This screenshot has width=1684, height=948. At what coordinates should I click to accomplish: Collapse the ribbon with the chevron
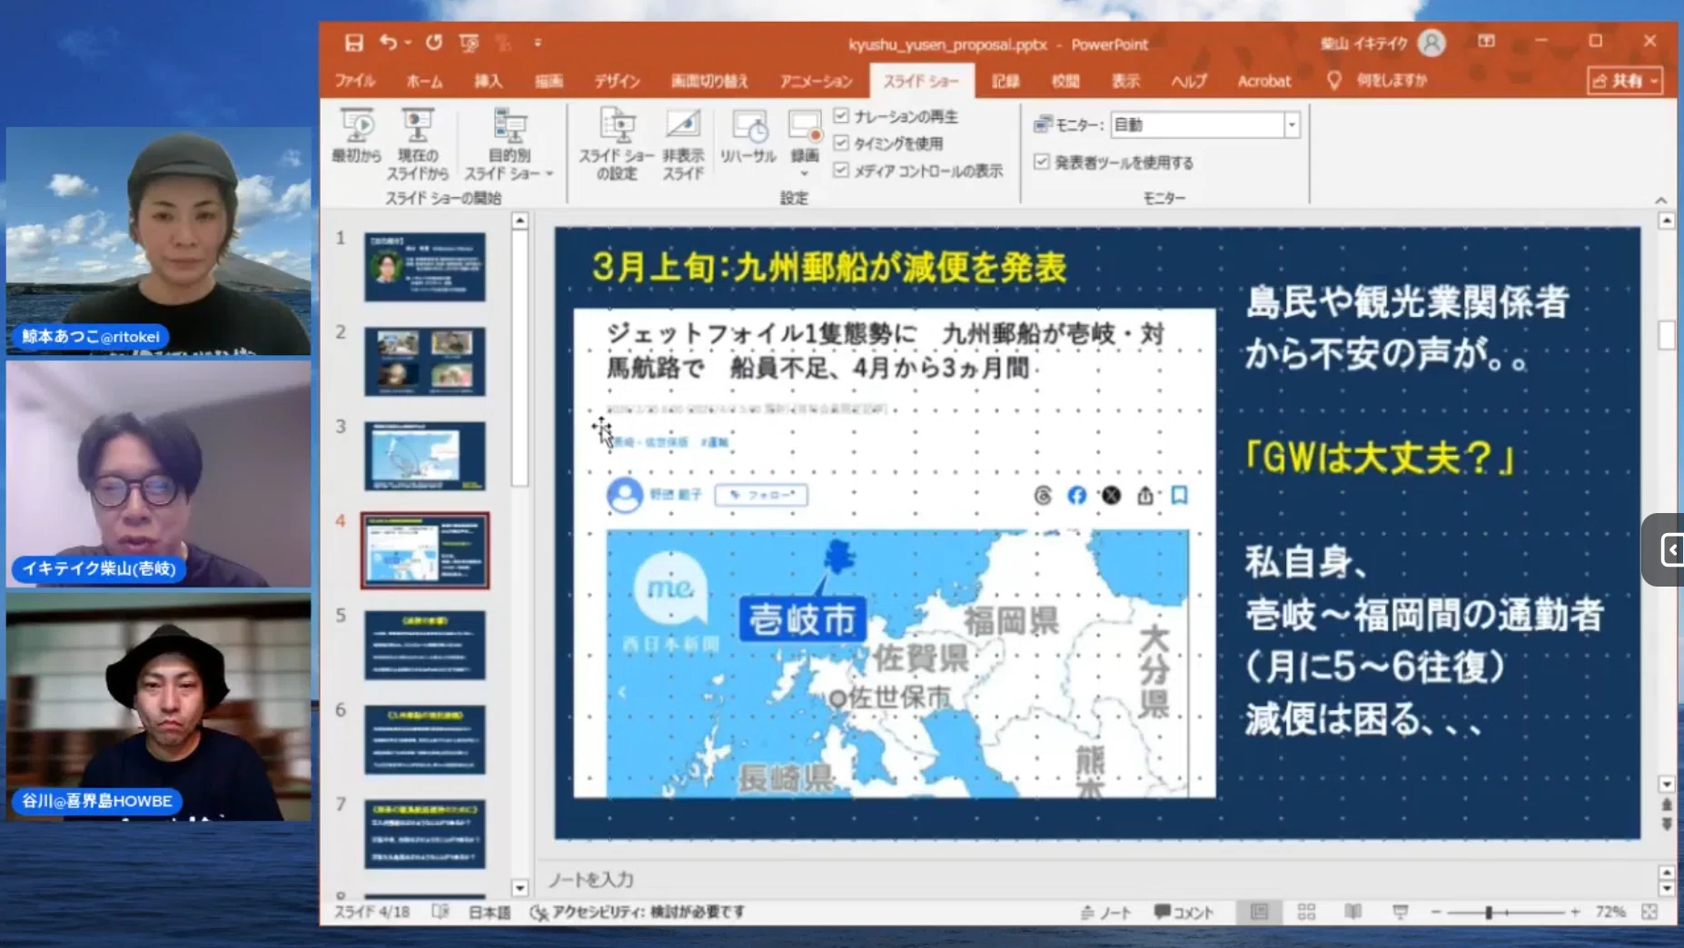(x=1660, y=200)
